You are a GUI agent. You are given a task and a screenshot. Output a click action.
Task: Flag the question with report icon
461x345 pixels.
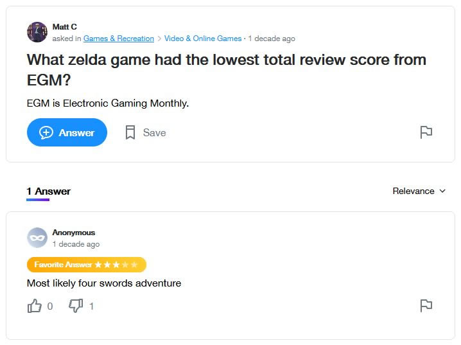426,132
